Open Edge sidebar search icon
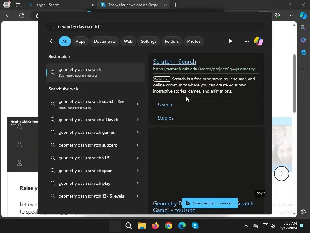Viewport: 310px width, 233px height. [303, 28]
